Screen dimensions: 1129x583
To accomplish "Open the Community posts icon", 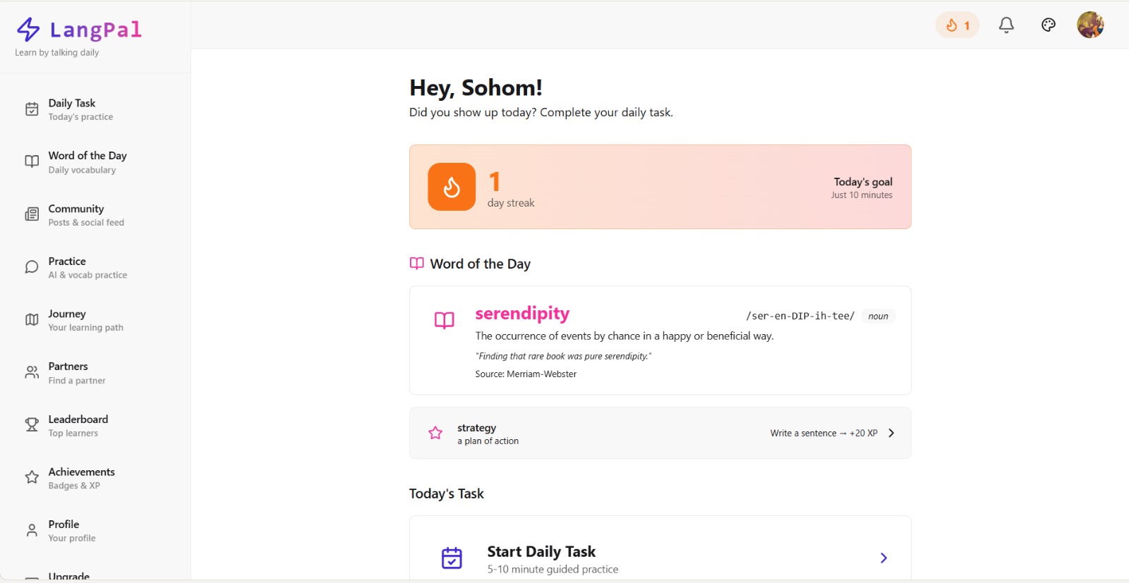I will click(31, 214).
